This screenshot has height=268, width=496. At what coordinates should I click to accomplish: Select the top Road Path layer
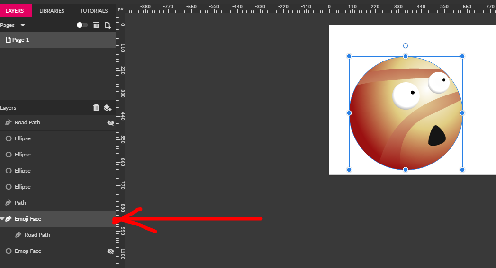(58, 122)
